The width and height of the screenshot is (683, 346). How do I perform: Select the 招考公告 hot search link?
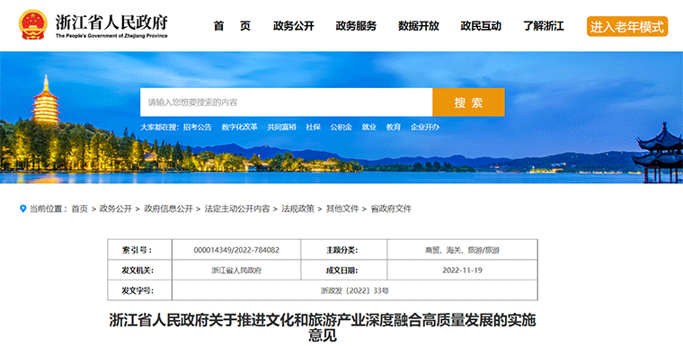198,128
